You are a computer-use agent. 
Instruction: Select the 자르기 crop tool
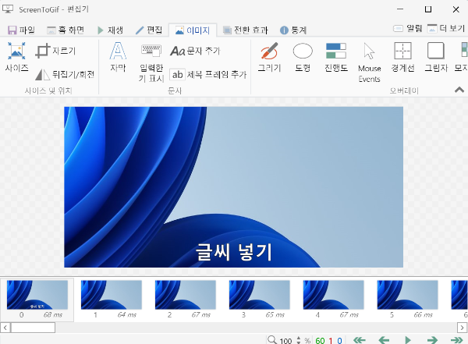coord(56,51)
